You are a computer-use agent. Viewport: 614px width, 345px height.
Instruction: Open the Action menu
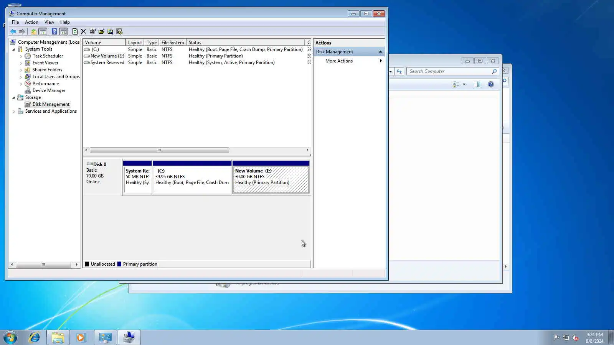click(x=31, y=22)
